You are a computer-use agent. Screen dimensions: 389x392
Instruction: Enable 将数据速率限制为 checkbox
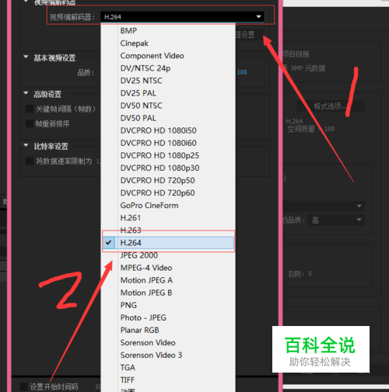click(30, 161)
